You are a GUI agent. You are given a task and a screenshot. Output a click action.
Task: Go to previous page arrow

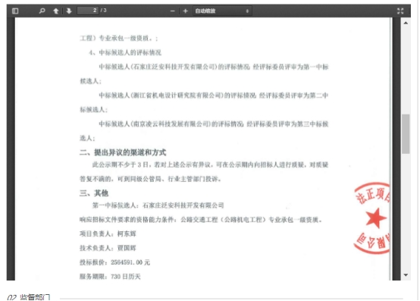coord(55,11)
